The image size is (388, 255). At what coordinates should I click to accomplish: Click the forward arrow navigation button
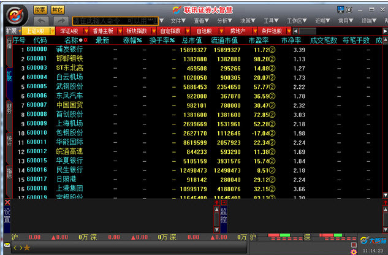click(61, 21)
